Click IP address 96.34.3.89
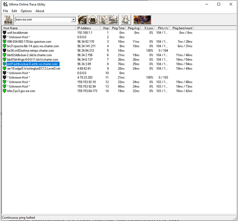The image size is (238, 221). pos(84,64)
